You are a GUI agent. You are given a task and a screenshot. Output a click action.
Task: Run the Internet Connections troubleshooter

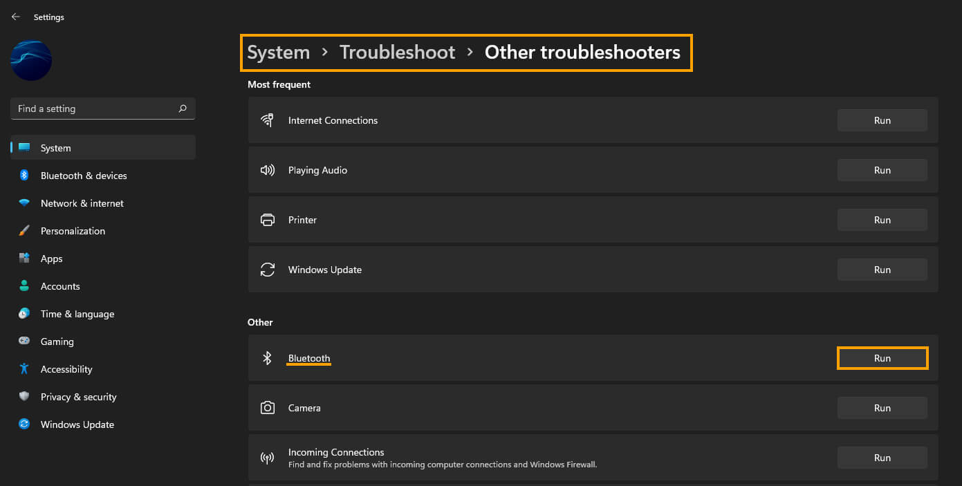[x=882, y=120]
